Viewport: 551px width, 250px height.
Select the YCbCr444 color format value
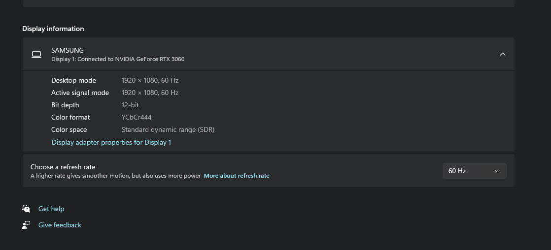(x=137, y=117)
